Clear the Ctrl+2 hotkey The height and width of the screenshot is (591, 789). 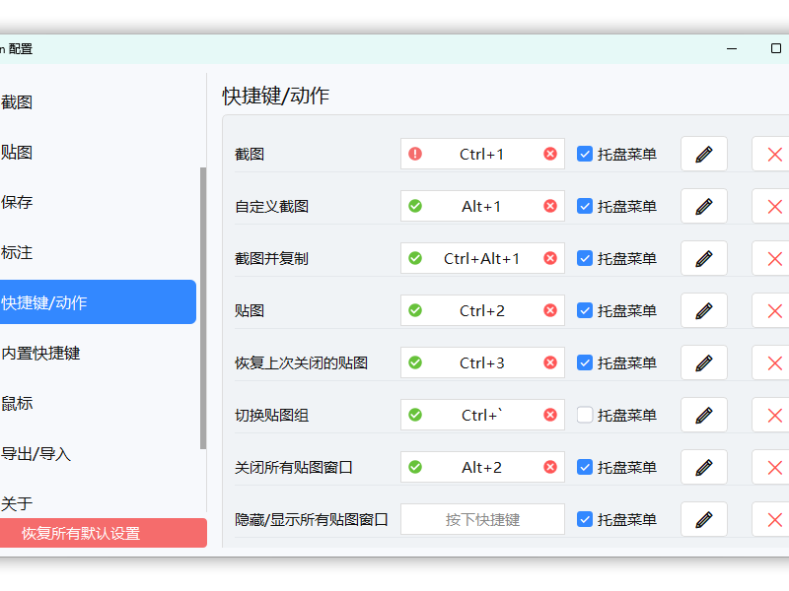click(x=550, y=310)
